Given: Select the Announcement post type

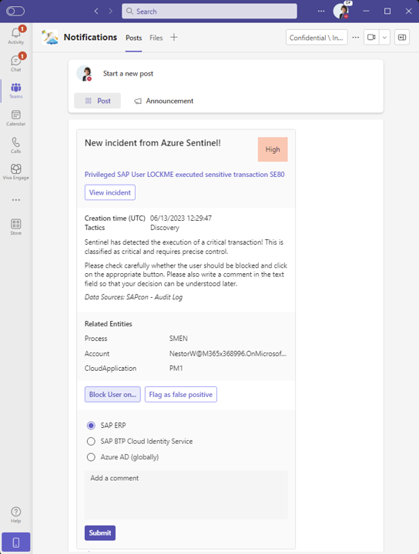Looking at the screenshot, I should 164,101.
